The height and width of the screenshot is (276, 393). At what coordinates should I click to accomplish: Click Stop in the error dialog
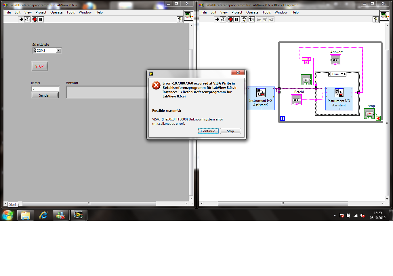point(230,131)
